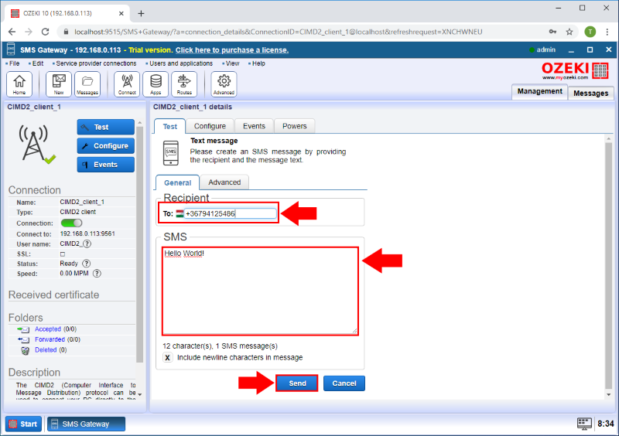Close the OZEKI 10 browser tab
The width and height of the screenshot is (619, 436).
[x=121, y=13]
